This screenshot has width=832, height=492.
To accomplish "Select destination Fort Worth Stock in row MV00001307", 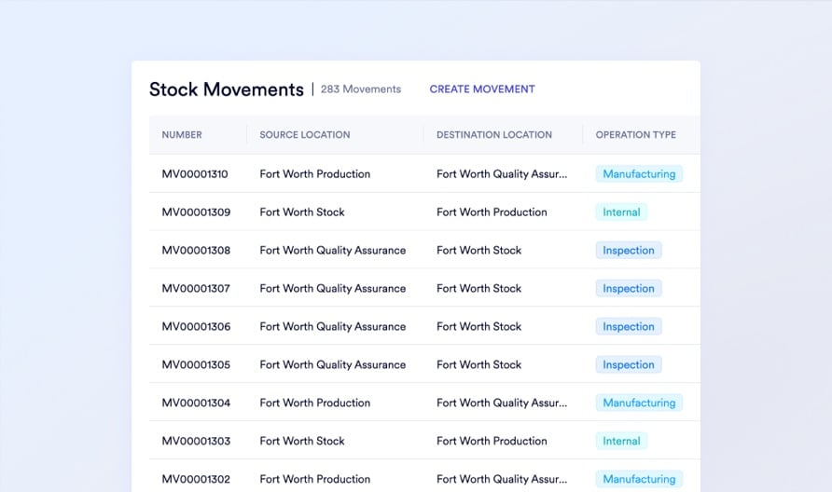I will [478, 289].
